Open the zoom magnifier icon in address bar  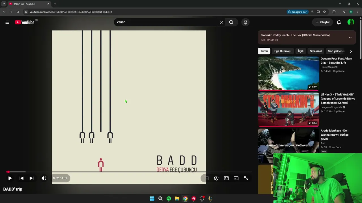click(312, 12)
